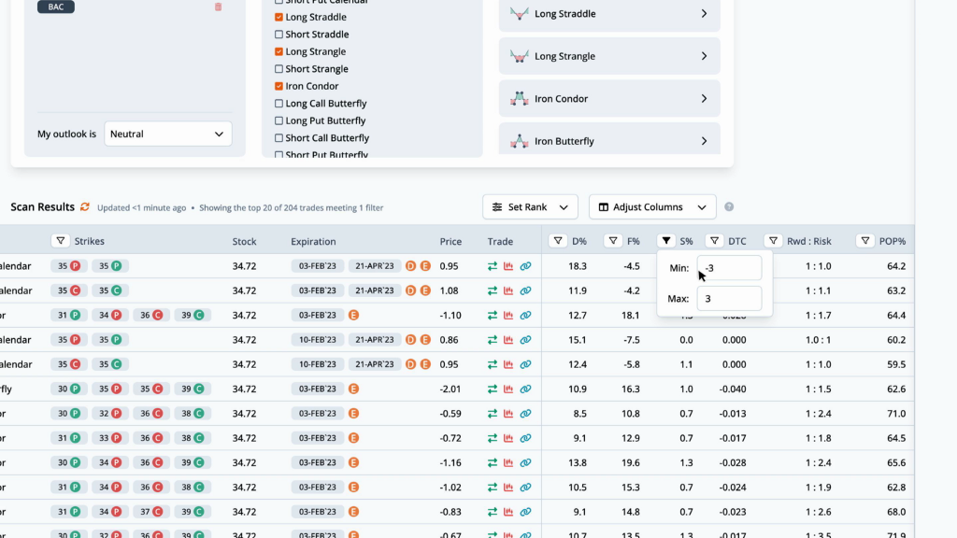This screenshot has height=538, width=957.
Task: Expand Long Straddle strategy chevron
Action: click(x=704, y=13)
